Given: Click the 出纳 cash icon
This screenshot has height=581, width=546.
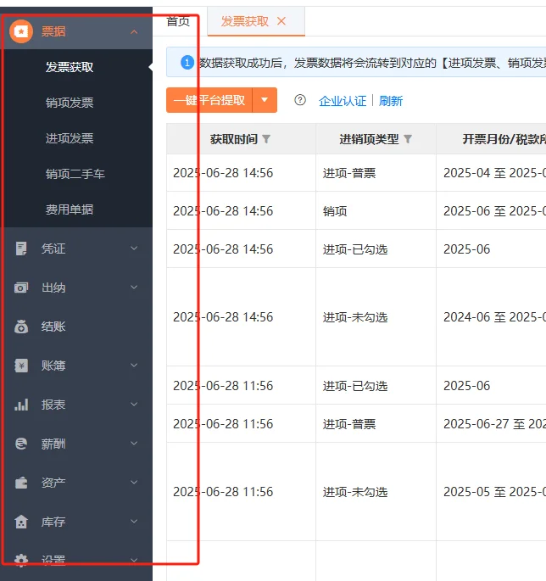Looking at the screenshot, I should [x=21, y=288].
